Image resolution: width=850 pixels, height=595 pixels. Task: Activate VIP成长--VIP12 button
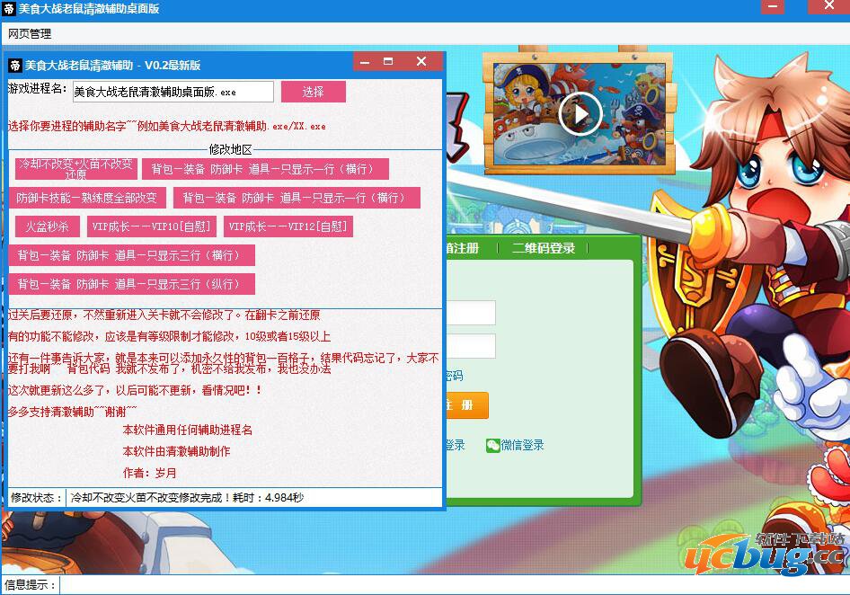point(287,226)
